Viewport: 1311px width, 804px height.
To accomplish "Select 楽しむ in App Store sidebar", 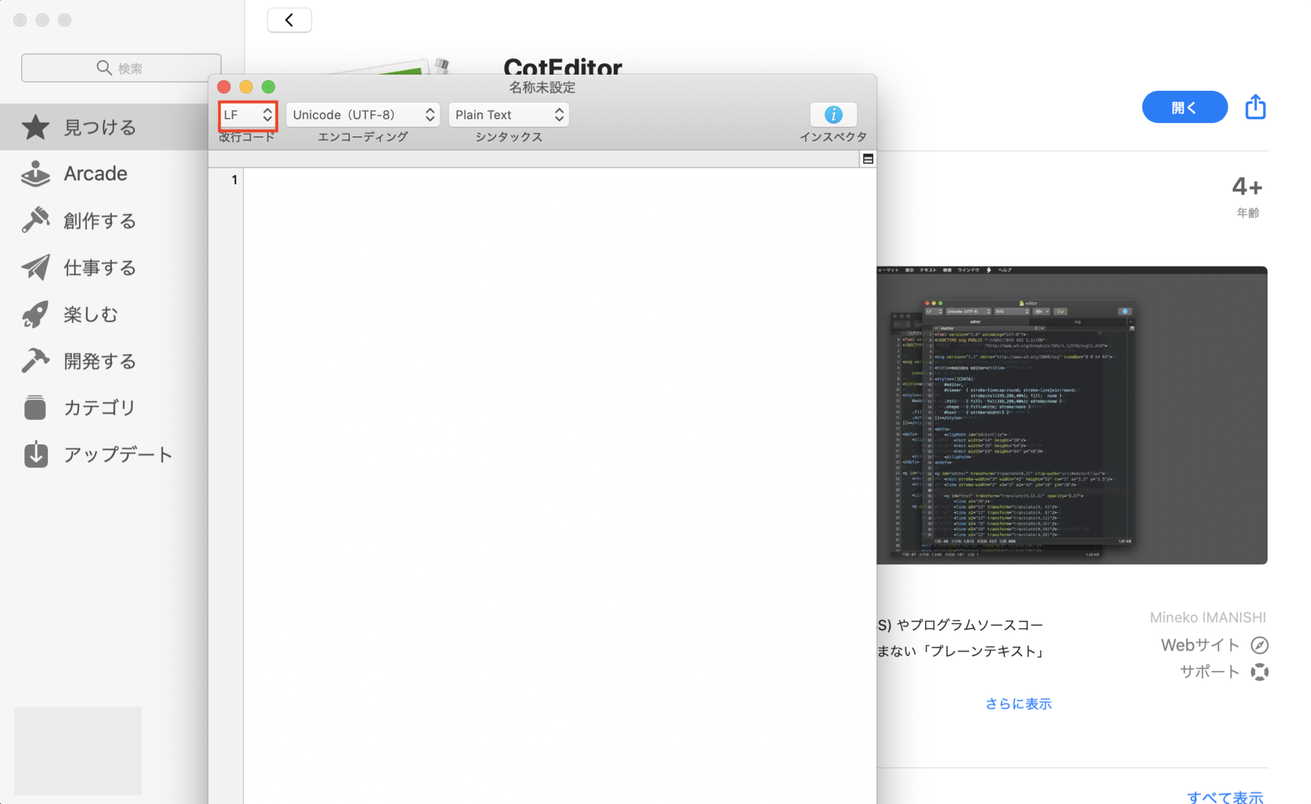I will coord(104,314).
